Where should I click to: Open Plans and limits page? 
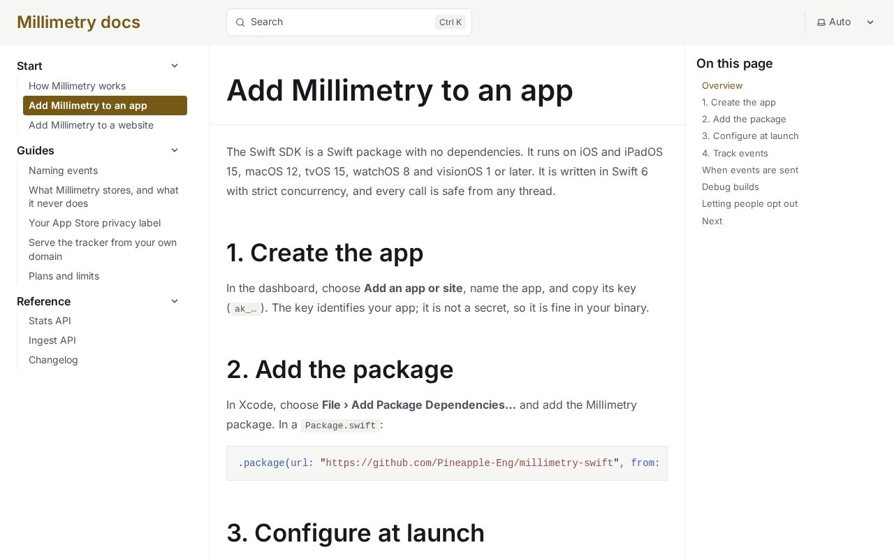105,276
